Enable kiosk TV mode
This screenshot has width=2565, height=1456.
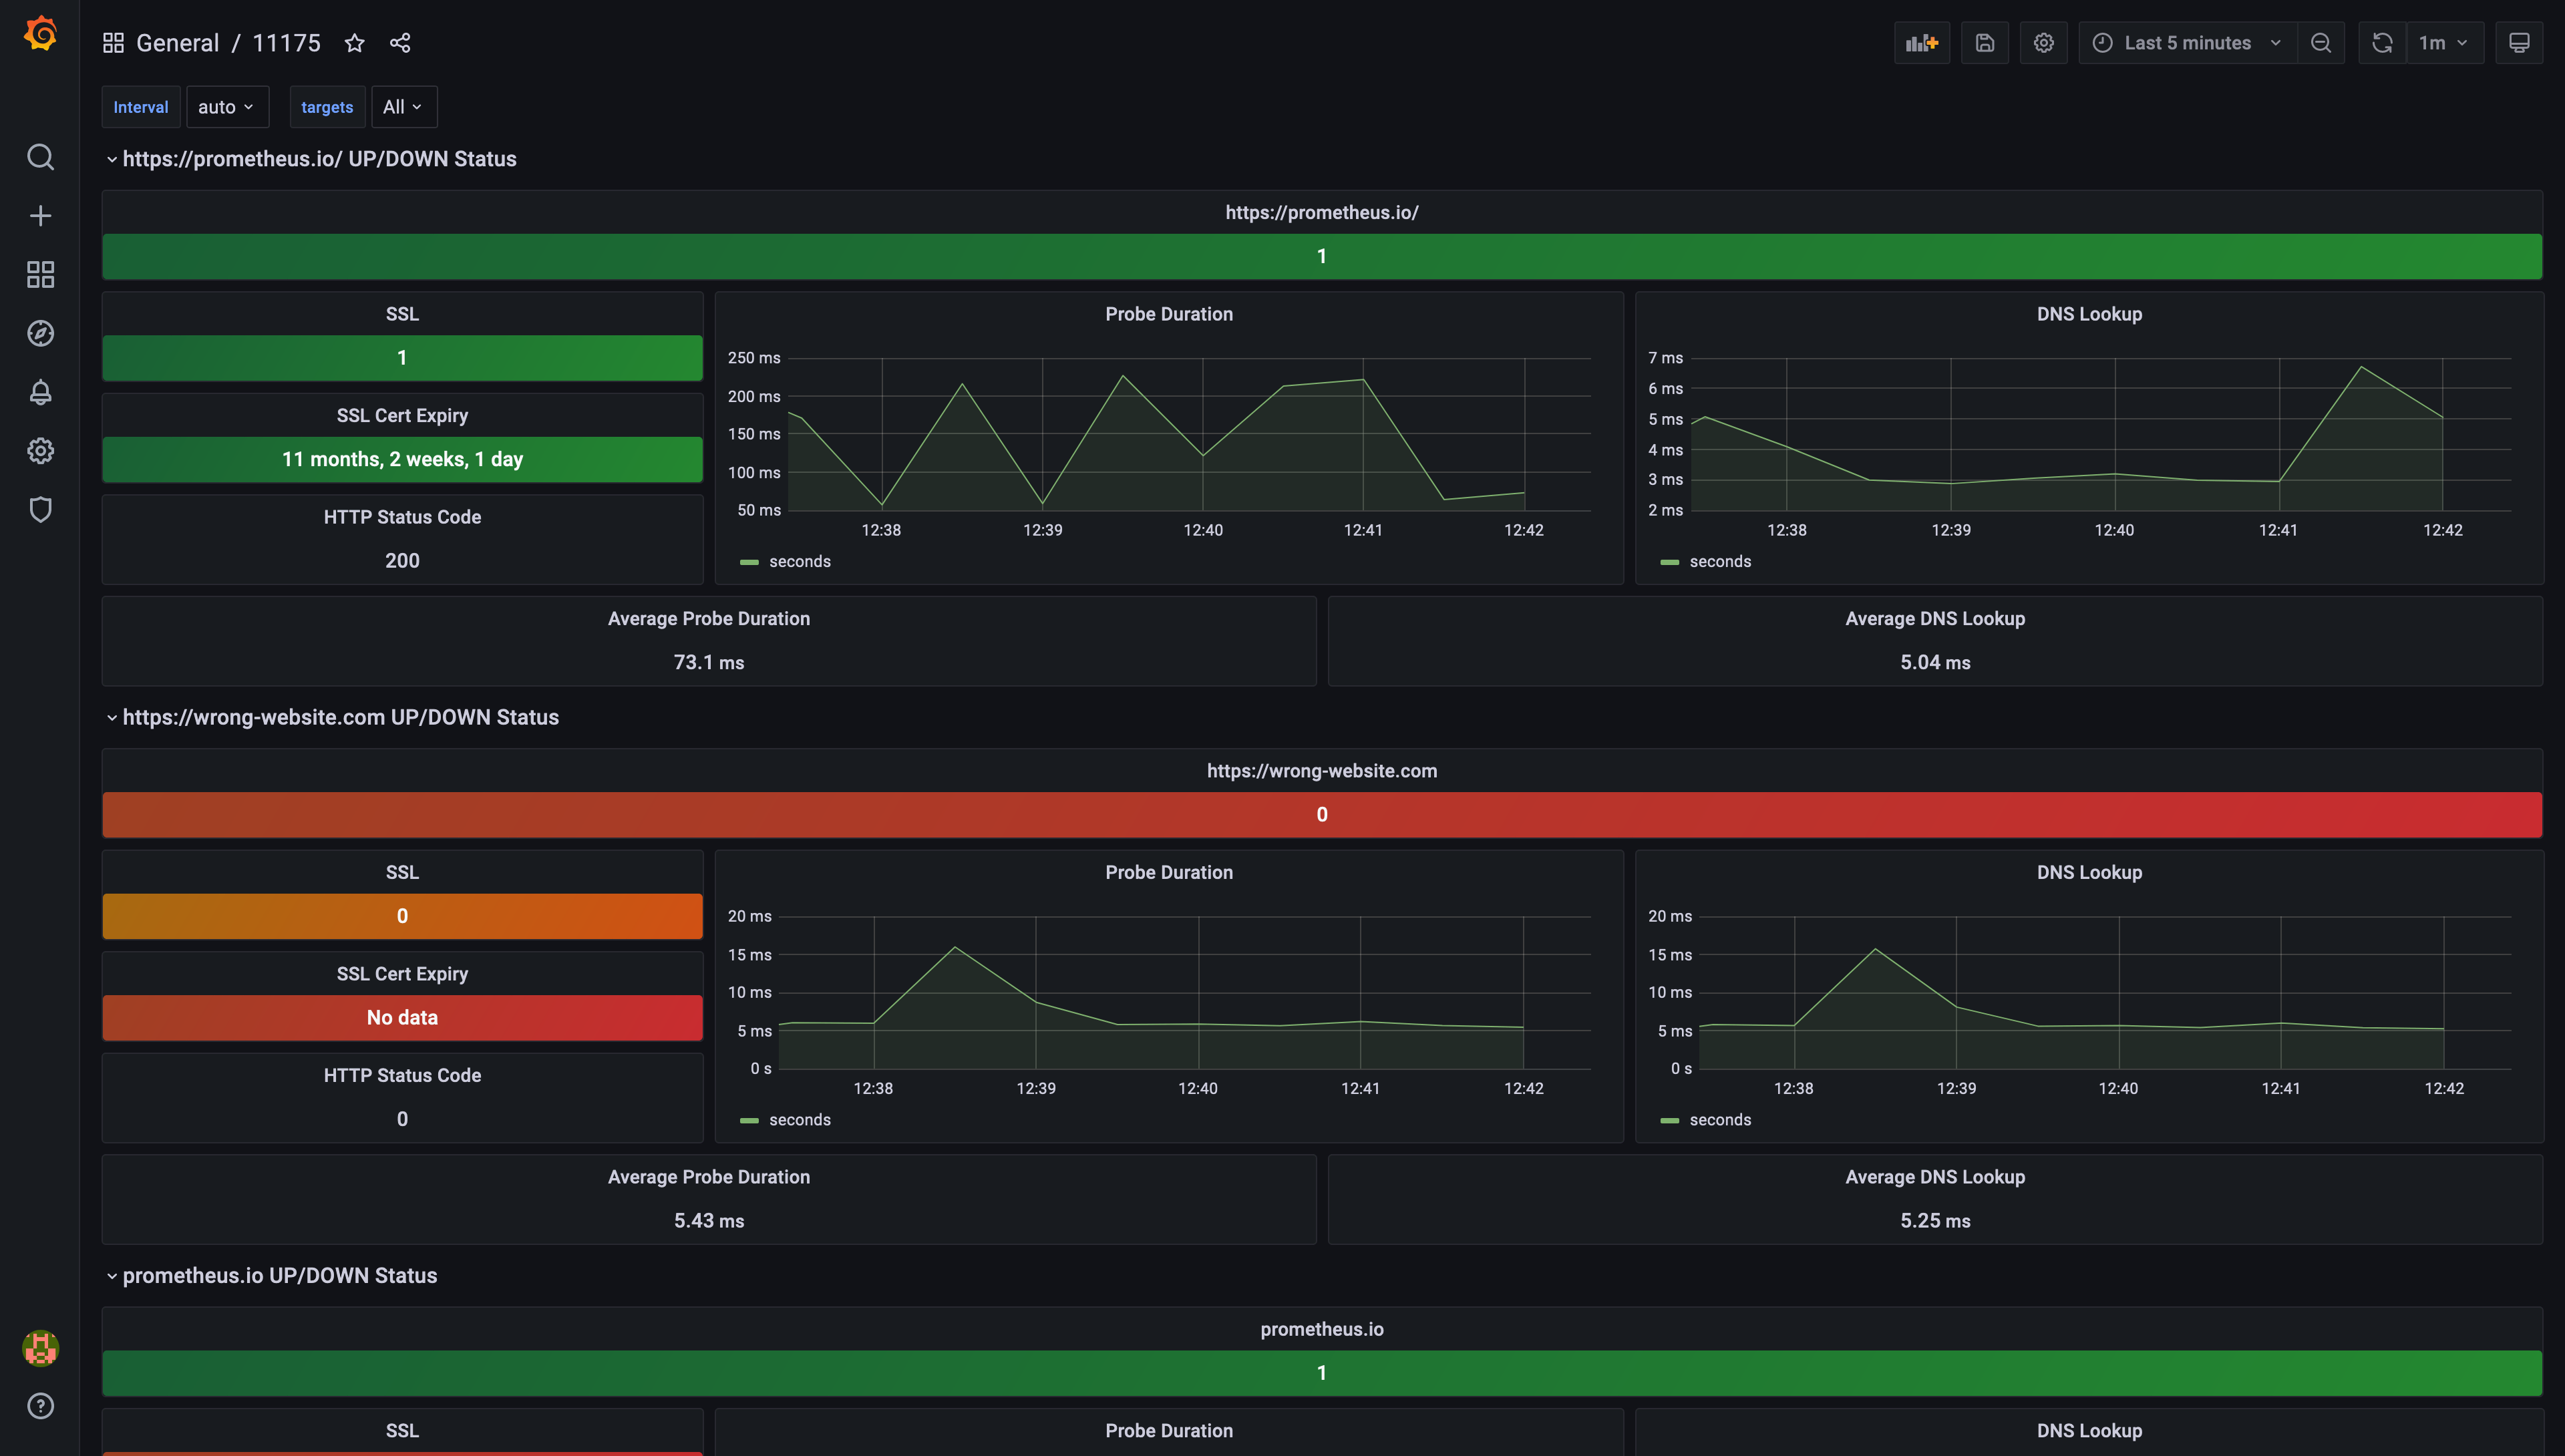(2519, 42)
